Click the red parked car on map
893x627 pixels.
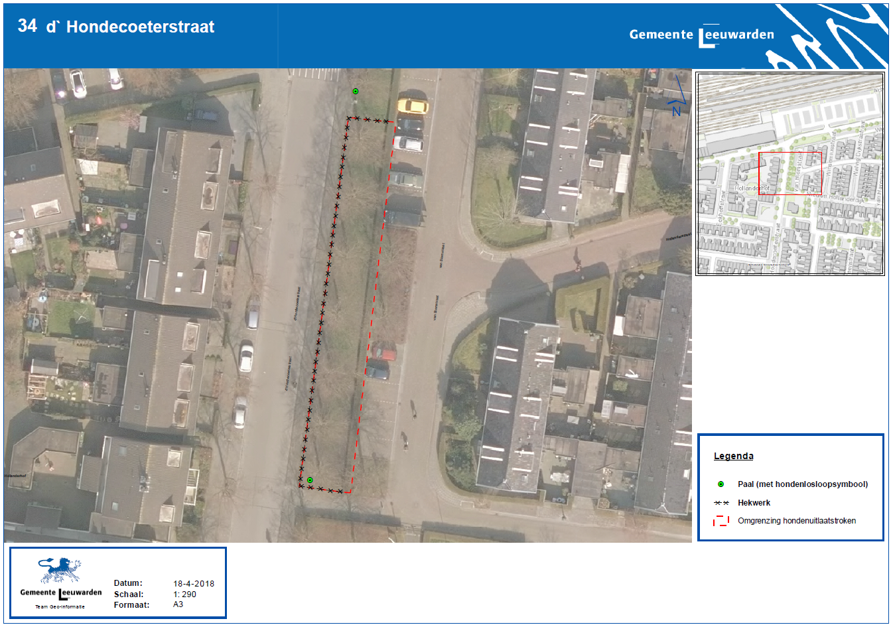pos(383,351)
